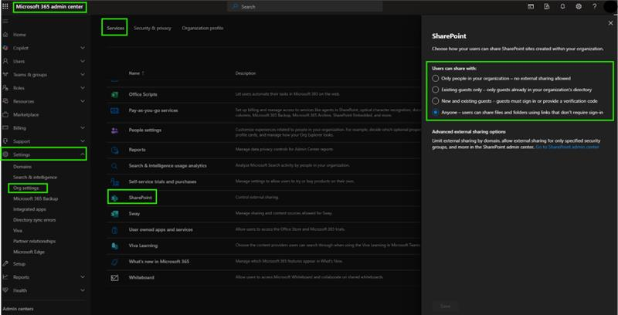Click the Self-service trials and purchases icon
This screenshot has width=618, height=315.
[x=114, y=182]
